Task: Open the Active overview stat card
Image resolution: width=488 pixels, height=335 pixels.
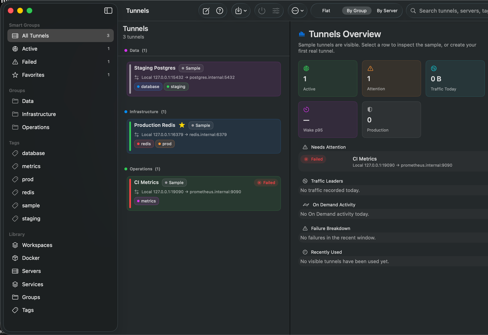Action: tap(328, 79)
